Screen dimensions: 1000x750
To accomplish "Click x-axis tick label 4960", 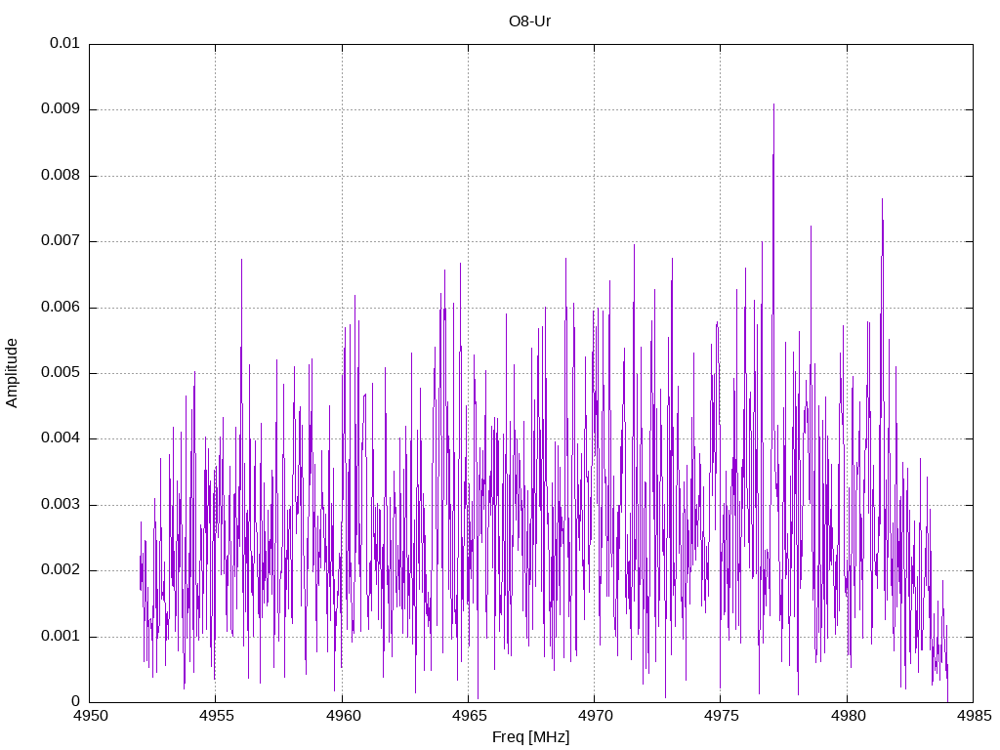I will pos(343,716).
